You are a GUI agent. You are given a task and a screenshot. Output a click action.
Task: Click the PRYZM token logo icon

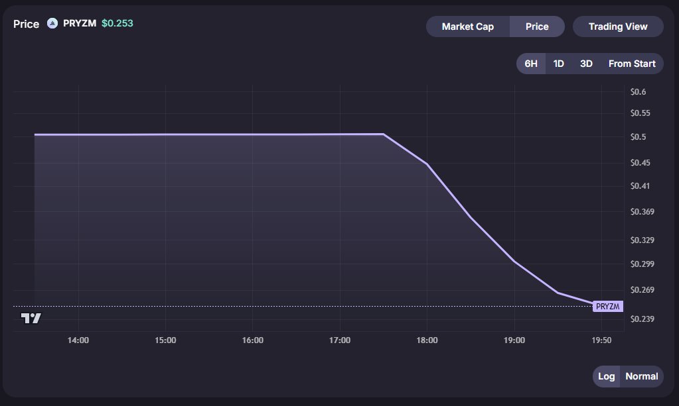coord(52,23)
